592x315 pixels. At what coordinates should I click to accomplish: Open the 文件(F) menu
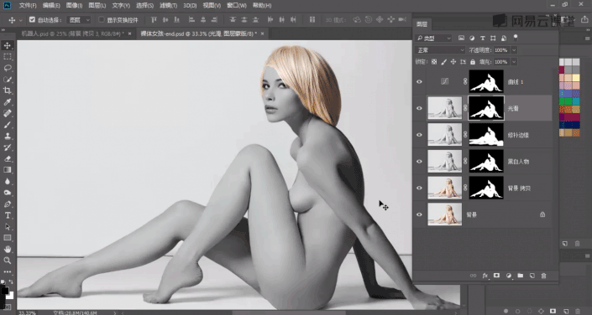pyautogui.click(x=28, y=6)
